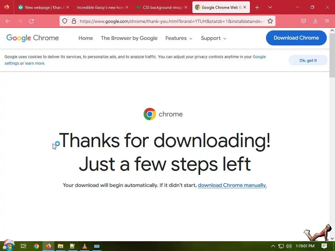Image resolution: width=335 pixels, height=251 pixels.
Task: Open the Firefox hamburger menu
Action: 327,21
